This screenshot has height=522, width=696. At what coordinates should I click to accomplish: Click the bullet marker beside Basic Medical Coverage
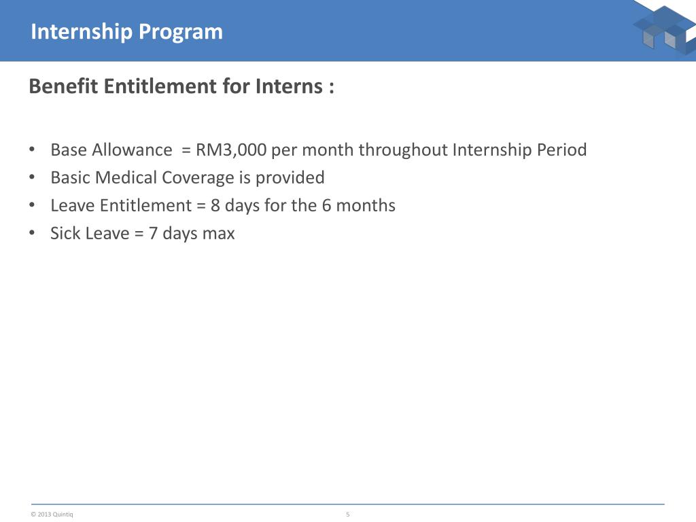point(32,177)
